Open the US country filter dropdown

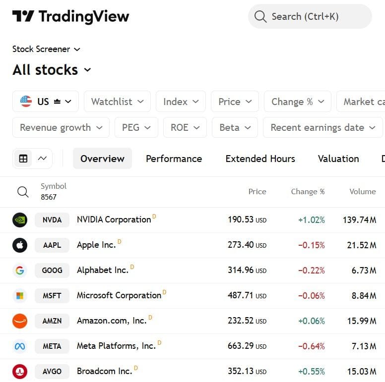tap(46, 102)
